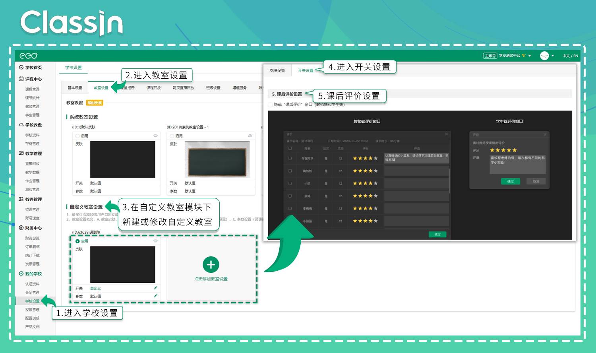The width and height of the screenshot is (596, 353).
Task: Select 学校设置 in sidebar
Action: click(x=33, y=301)
